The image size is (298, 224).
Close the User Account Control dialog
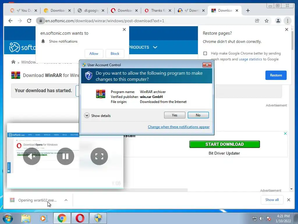click(207, 65)
